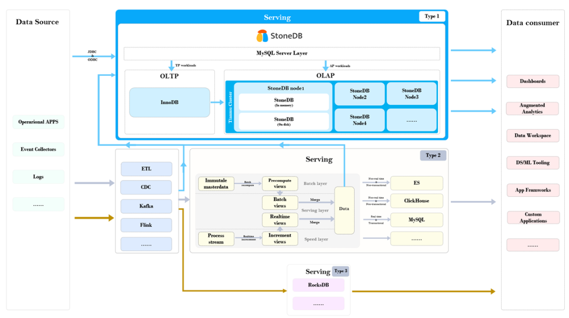Select the ES box
Screen dimensions: 569x318
coord(417,183)
